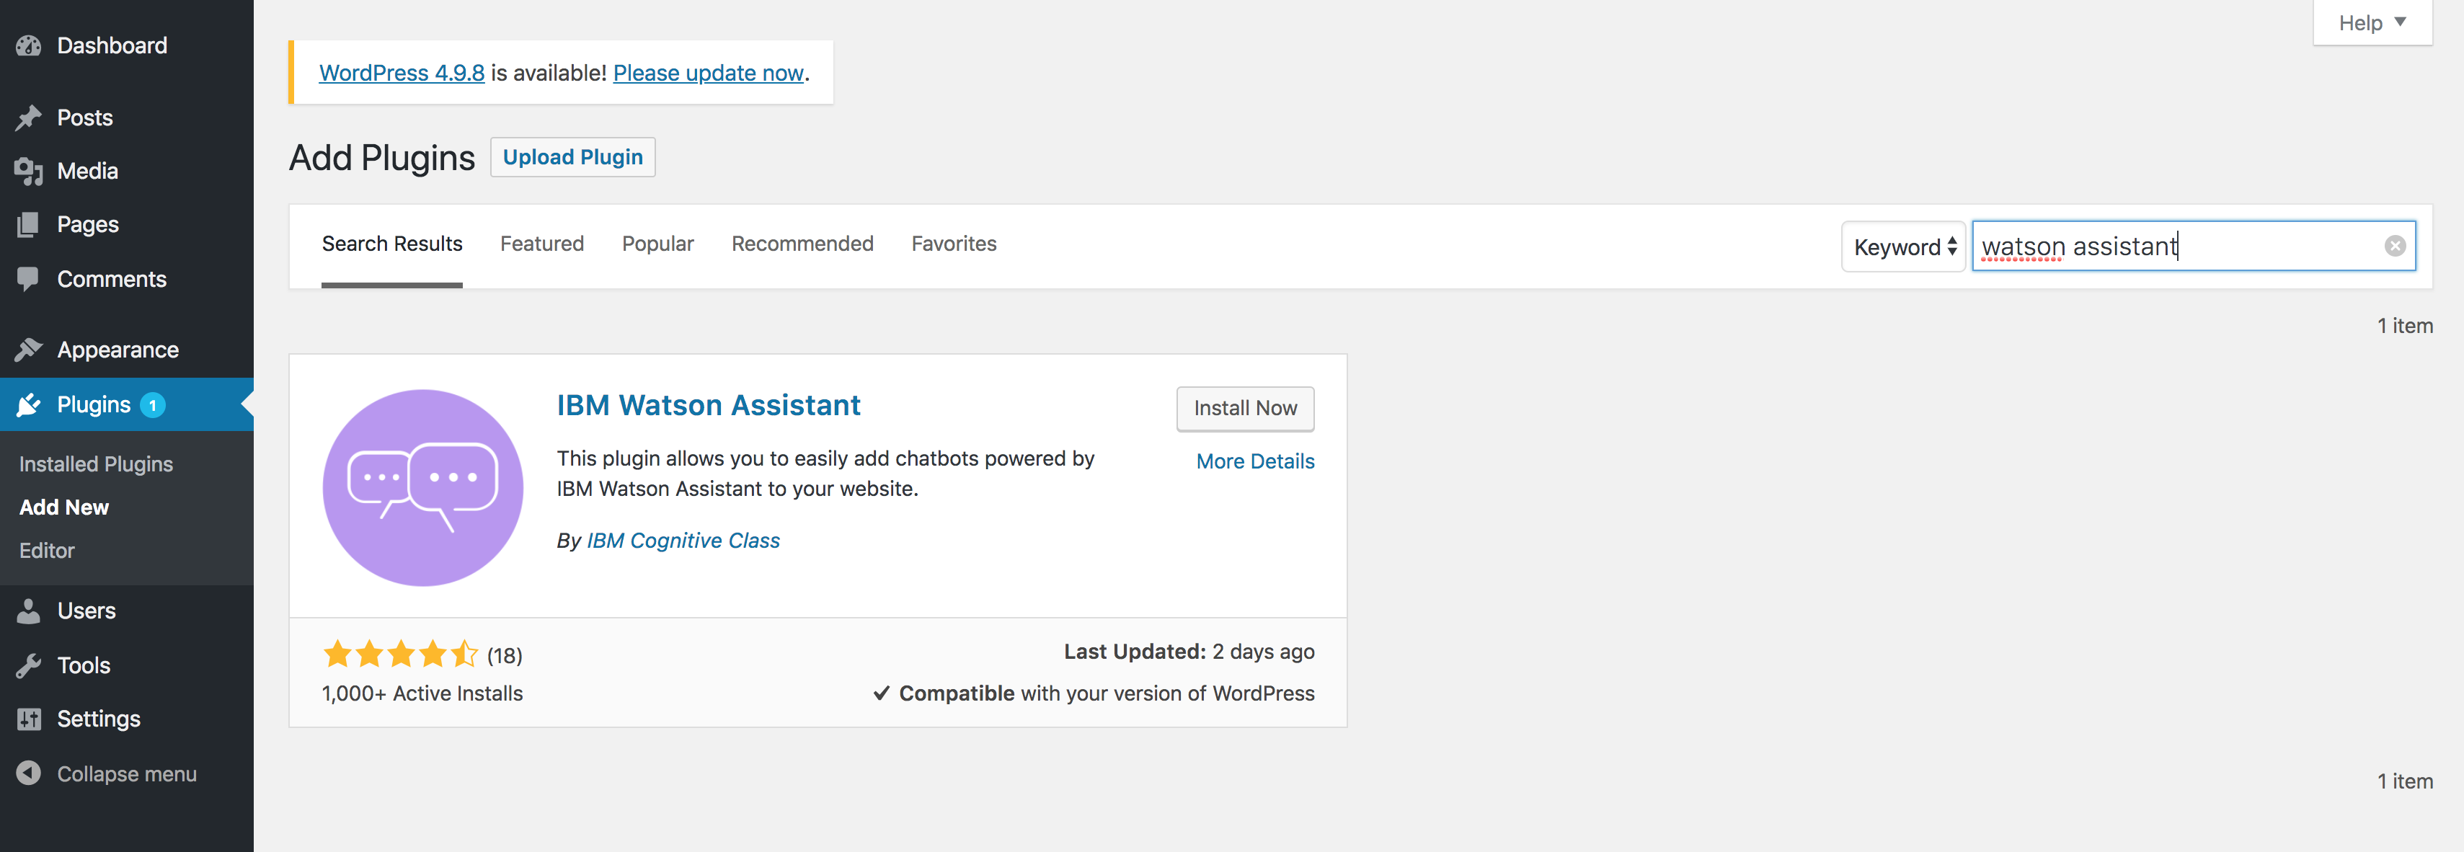Screen dimensions: 2464x852
Task: Open the Dashboard menu item
Action: coord(126,45)
